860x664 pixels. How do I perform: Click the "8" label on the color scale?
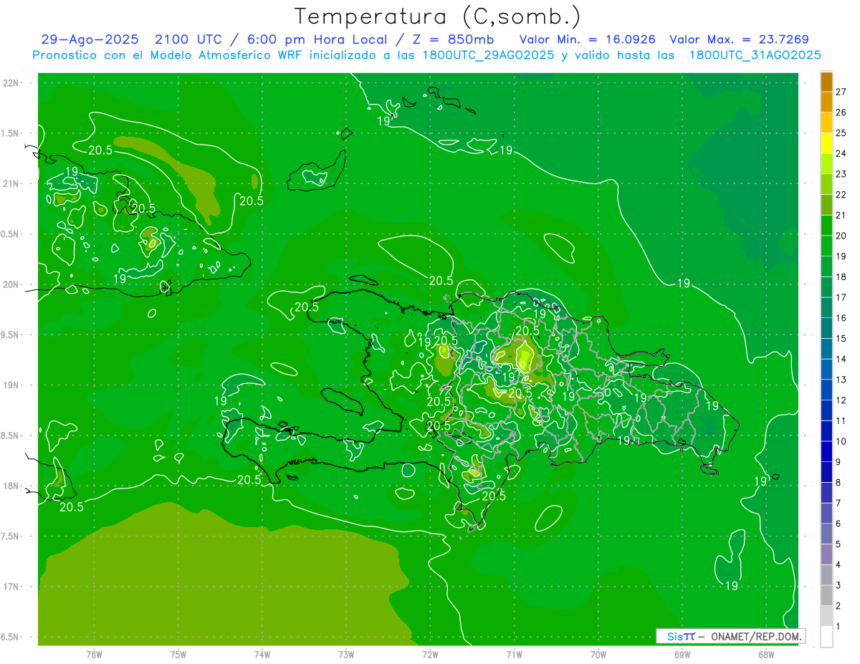pos(838,482)
